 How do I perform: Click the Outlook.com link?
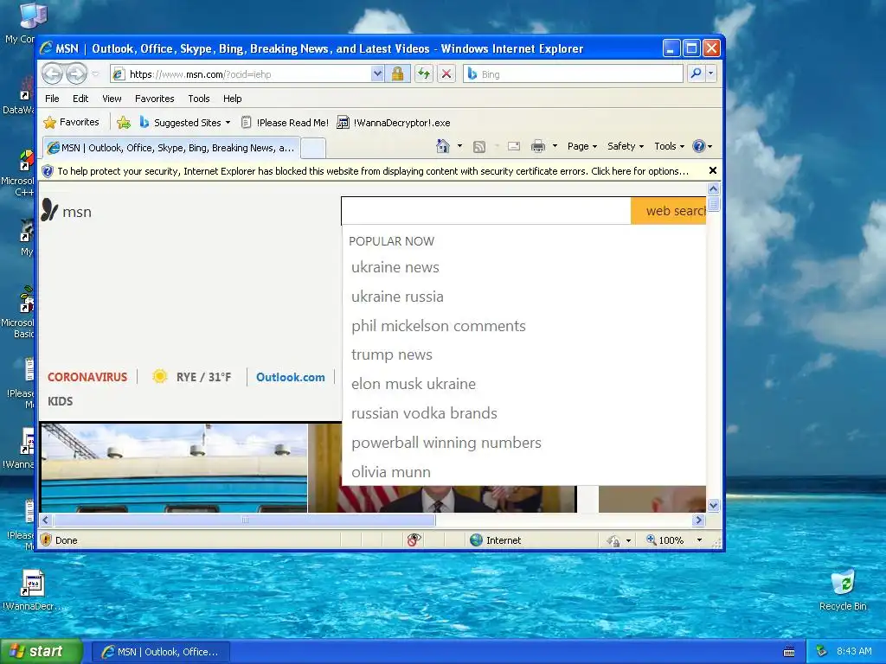[291, 377]
